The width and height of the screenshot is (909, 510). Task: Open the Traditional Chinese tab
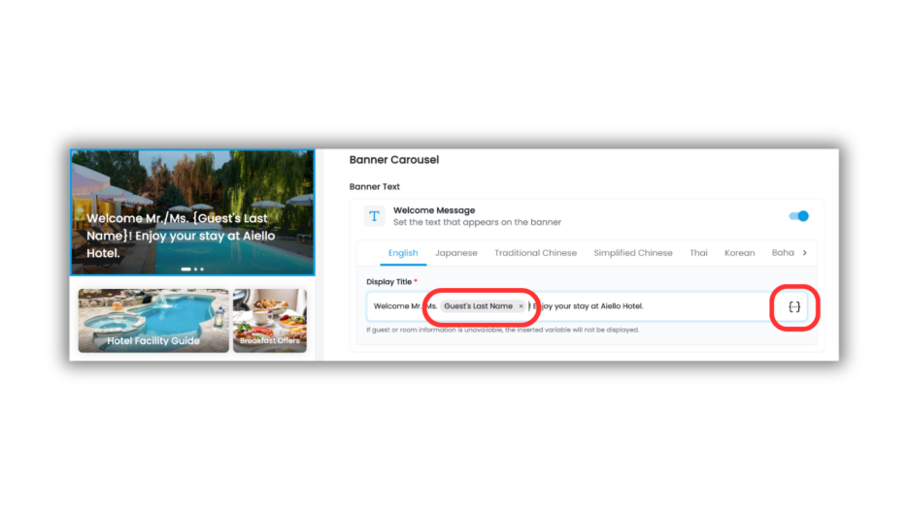(536, 253)
